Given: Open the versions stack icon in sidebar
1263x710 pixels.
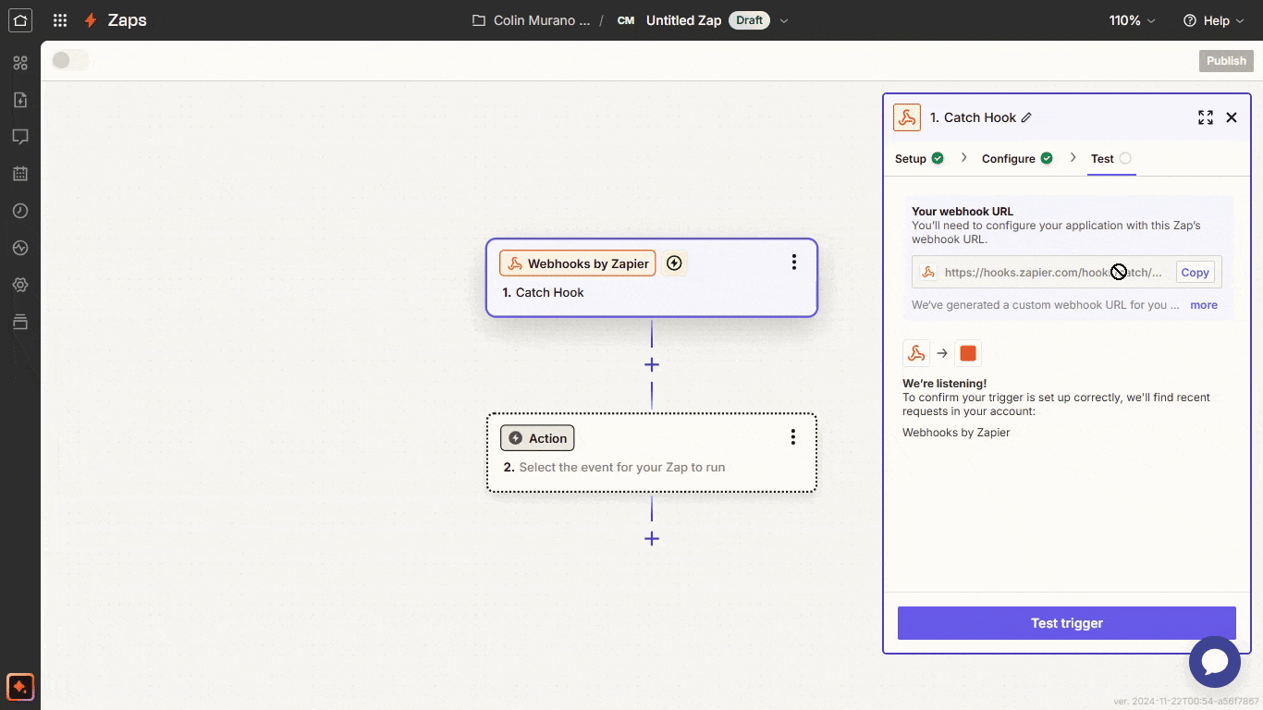Looking at the screenshot, I should pyautogui.click(x=20, y=322).
